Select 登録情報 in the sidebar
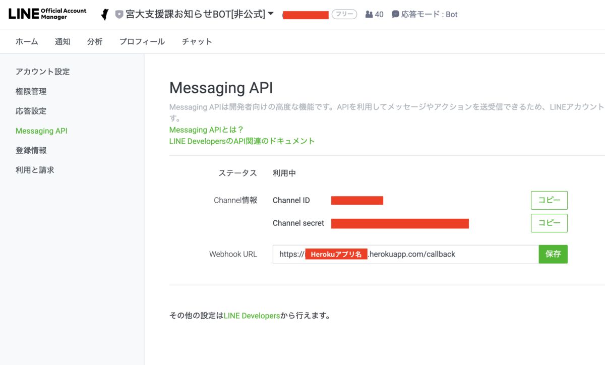Image resolution: width=605 pixels, height=365 pixels. click(x=31, y=150)
